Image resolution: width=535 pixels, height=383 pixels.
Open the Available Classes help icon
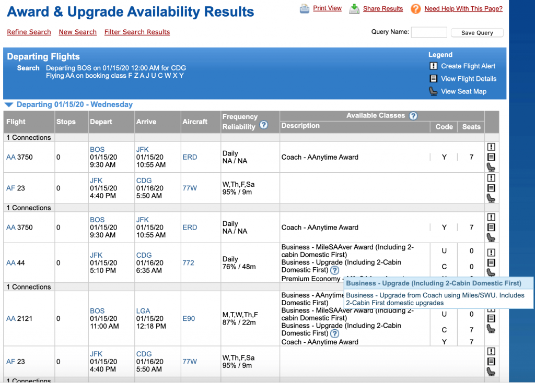pos(413,115)
